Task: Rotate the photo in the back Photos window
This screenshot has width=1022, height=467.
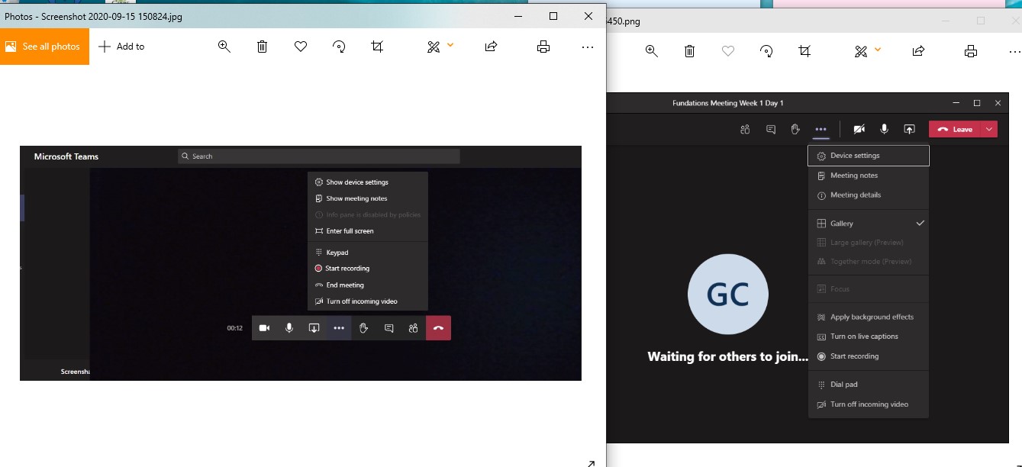Action: pos(766,51)
